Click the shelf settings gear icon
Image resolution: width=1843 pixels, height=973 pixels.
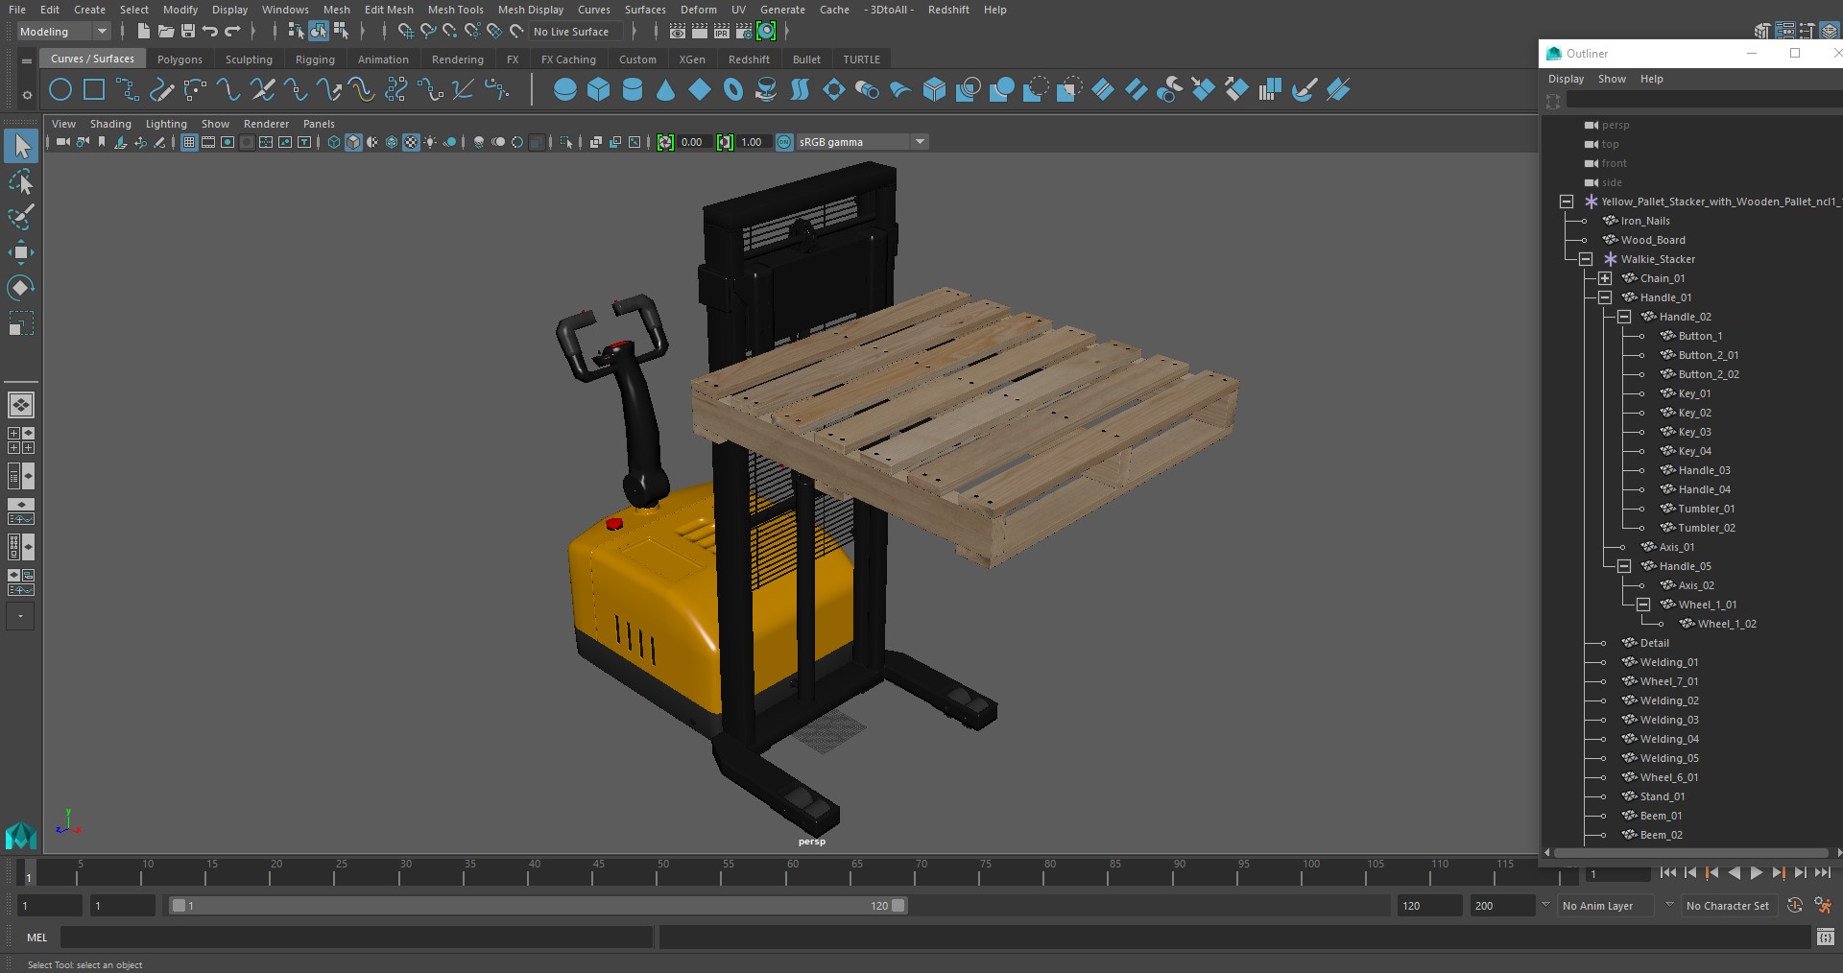(x=27, y=95)
